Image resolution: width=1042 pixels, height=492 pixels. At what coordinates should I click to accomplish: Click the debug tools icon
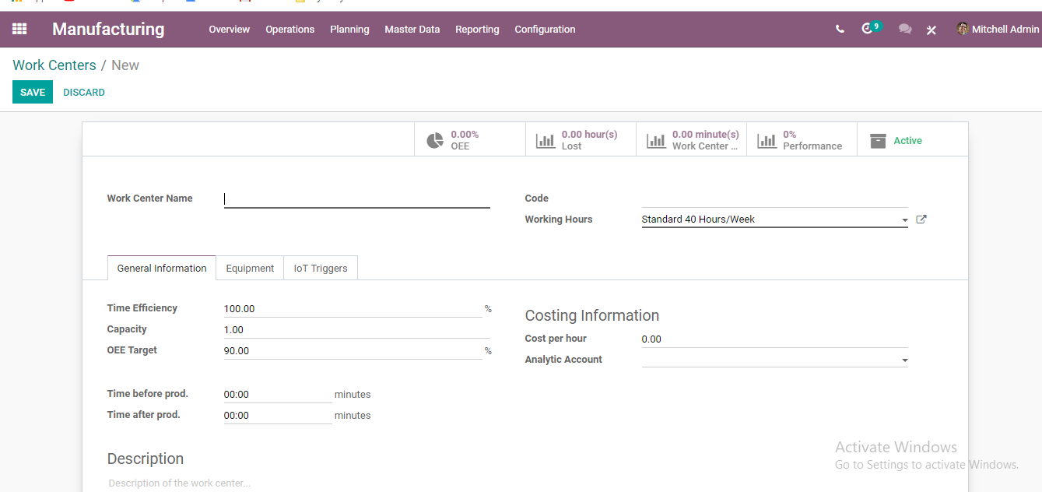[x=931, y=30]
